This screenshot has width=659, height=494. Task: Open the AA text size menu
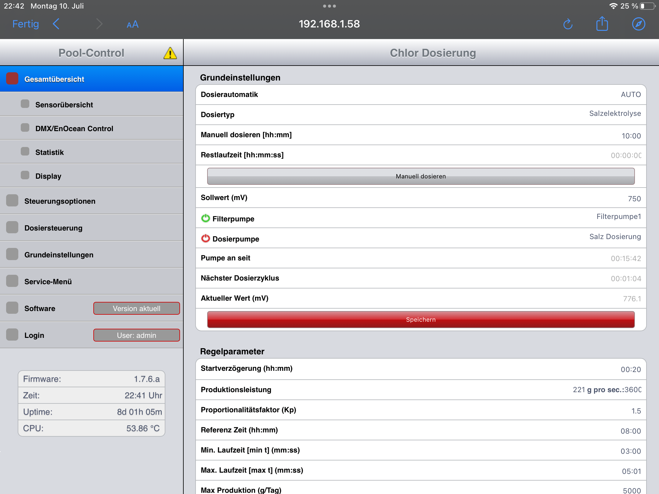132,24
